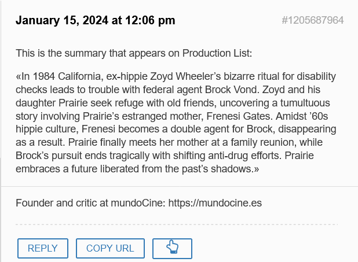Click the "This is the summary" intro line
Screen dimensions: 358x262
(134, 53)
